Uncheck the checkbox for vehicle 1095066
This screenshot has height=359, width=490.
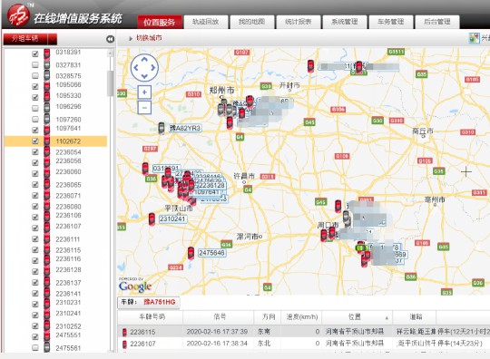[x=35, y=86]
